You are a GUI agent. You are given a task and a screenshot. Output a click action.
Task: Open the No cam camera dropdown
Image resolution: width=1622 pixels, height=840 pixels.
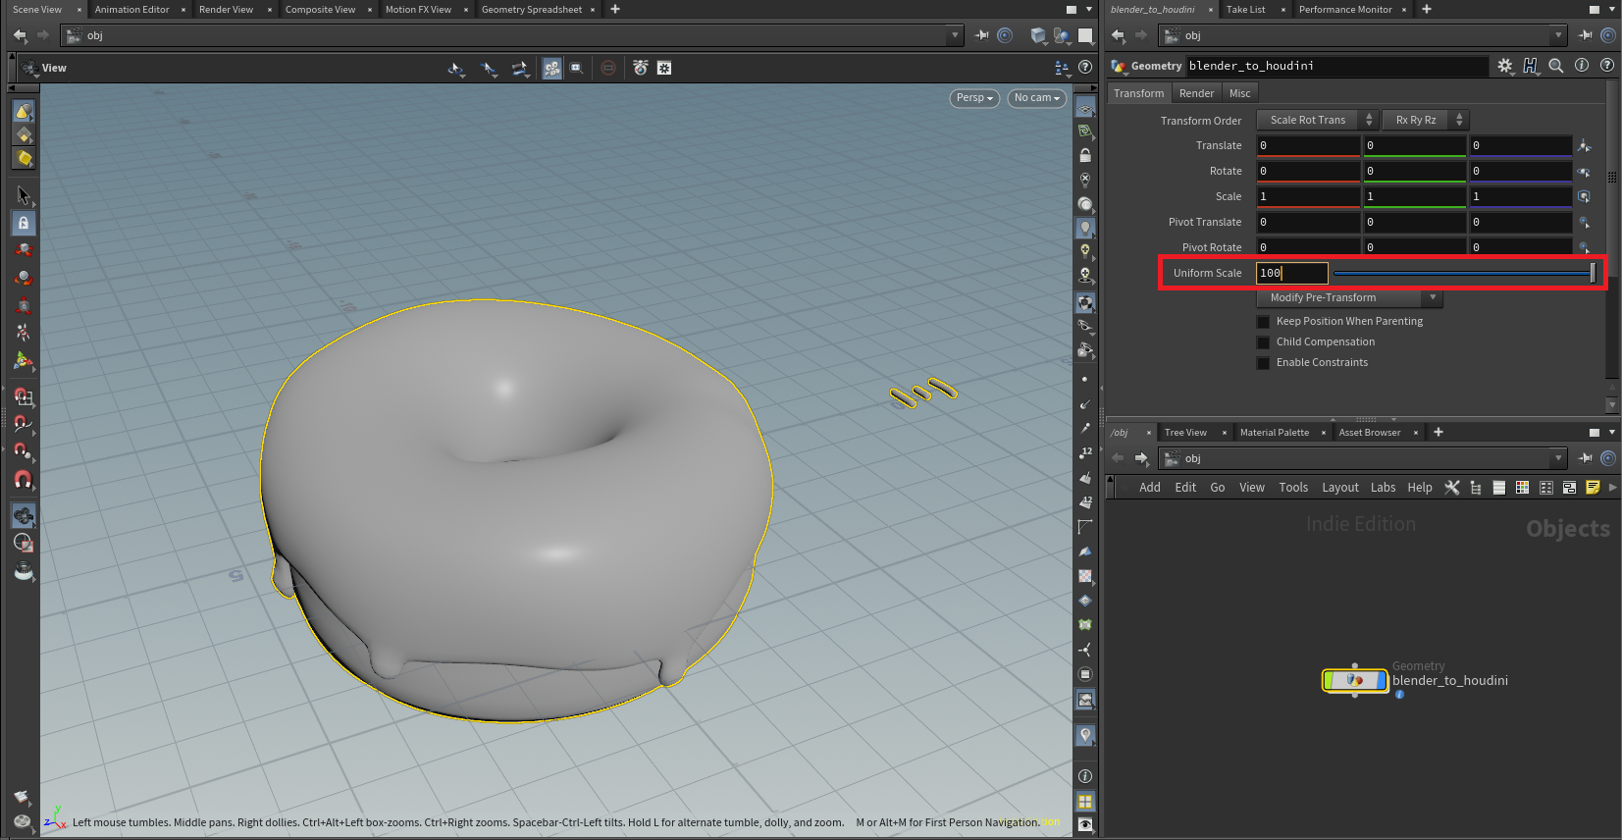(1036, 98)
